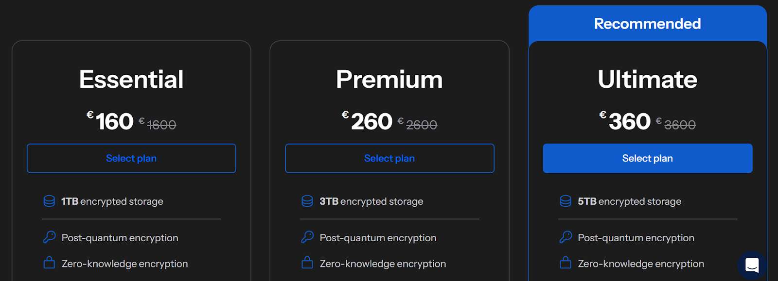Click the zero-knowledge encryption lock icon under Premium
Image resolution: width=778 pixels, height=281 pixels.
point(307,263)
